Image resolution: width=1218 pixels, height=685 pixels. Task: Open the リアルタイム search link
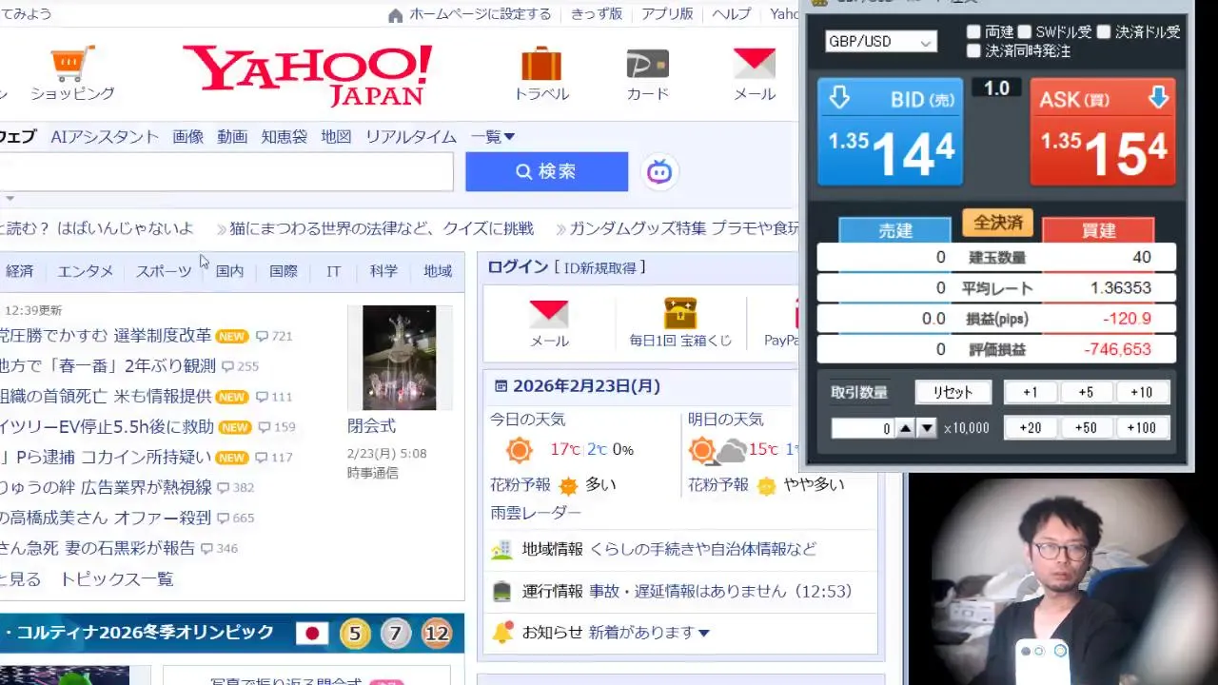point(411,136)
